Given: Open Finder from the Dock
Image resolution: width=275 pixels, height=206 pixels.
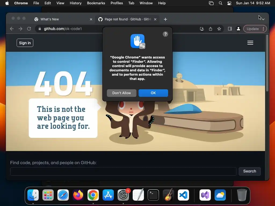Looking at the screenshot, I should [33, 195].
